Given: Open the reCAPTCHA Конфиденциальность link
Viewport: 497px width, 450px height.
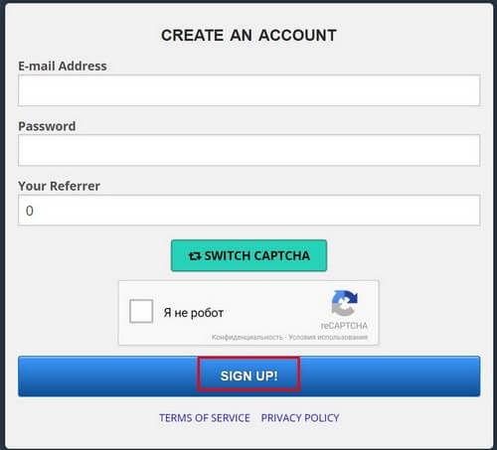Looking at the screenshot, I should (x=248, y=337).
